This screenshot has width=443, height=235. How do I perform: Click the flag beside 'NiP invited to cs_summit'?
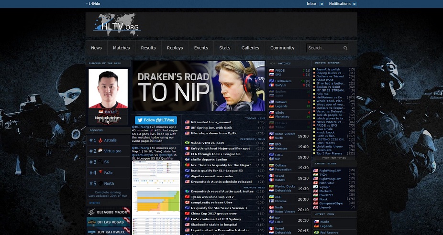pyautogui.click(x=187, y=122)
